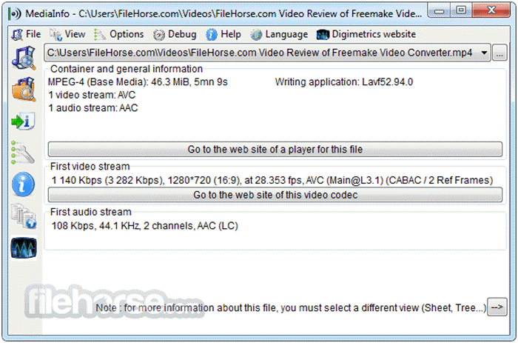Open the Debug menu
518x343 pixels.
(x=175, y=34)
